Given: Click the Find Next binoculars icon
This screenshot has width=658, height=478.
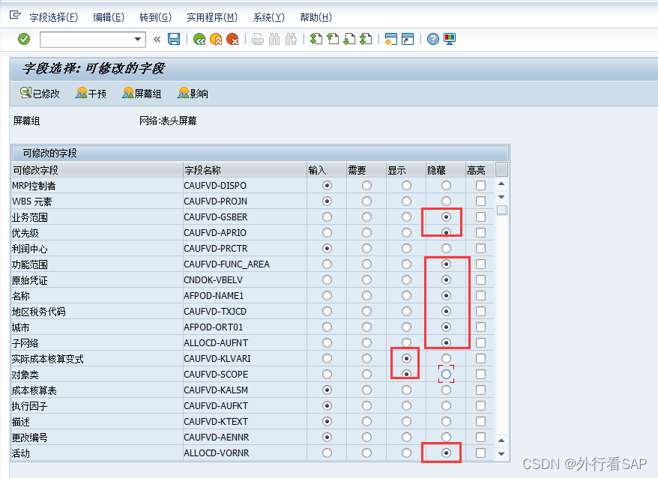Looking at the screenshot, I should tap(291, 40).
